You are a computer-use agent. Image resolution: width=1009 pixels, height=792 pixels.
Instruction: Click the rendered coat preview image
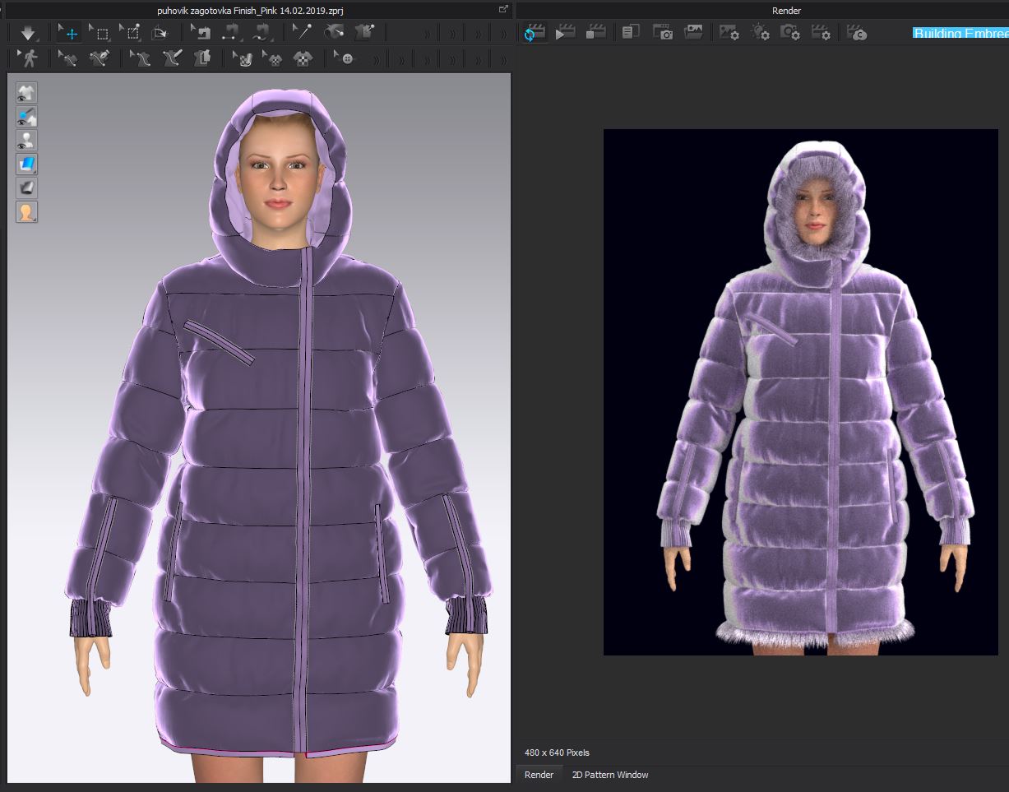[800, 392]
